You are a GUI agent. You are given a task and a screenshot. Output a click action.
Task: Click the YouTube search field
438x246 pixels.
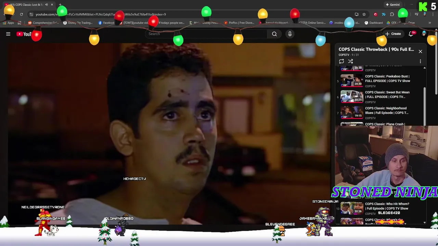click(205, 34)
